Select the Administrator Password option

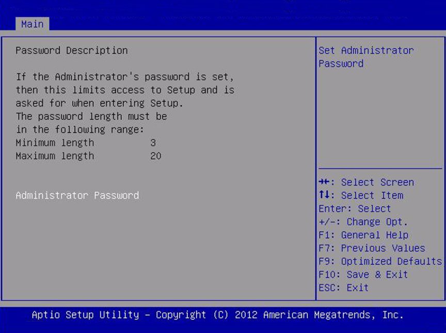(x=77, y=195)
